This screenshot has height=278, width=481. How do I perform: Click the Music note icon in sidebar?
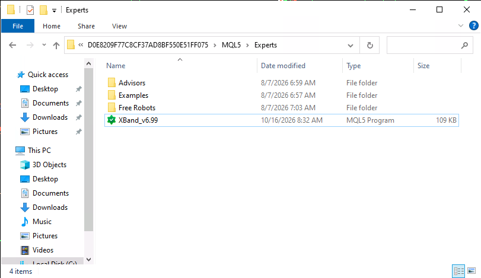click(25, 222)
